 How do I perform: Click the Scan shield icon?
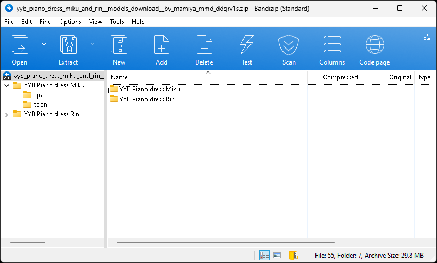289,45
